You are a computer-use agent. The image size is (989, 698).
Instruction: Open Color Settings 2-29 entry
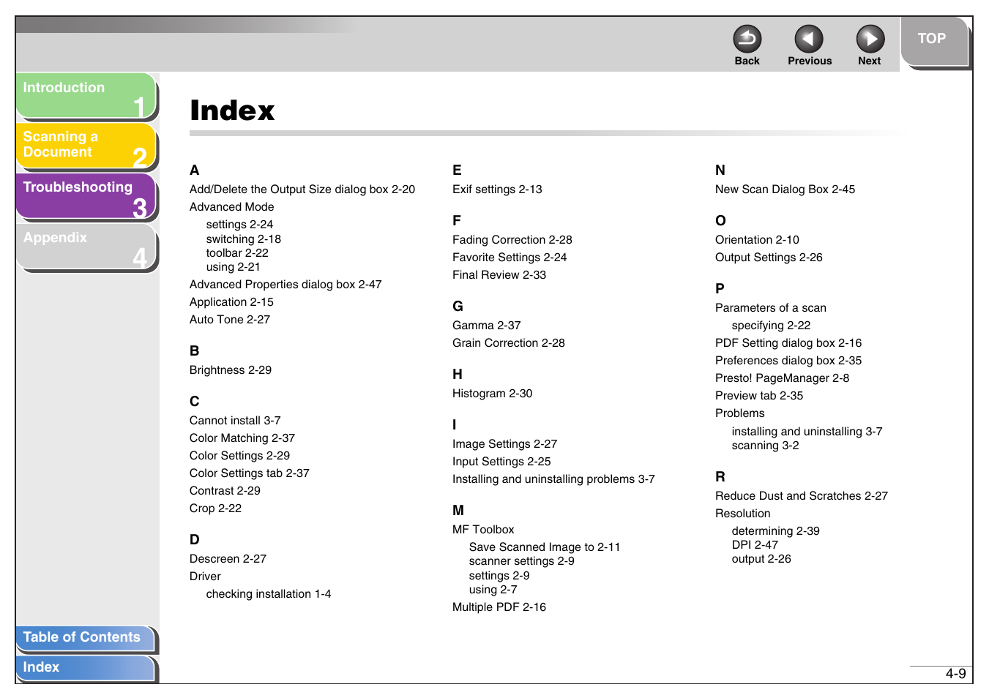pyautogui.click(x=239, y=456)
